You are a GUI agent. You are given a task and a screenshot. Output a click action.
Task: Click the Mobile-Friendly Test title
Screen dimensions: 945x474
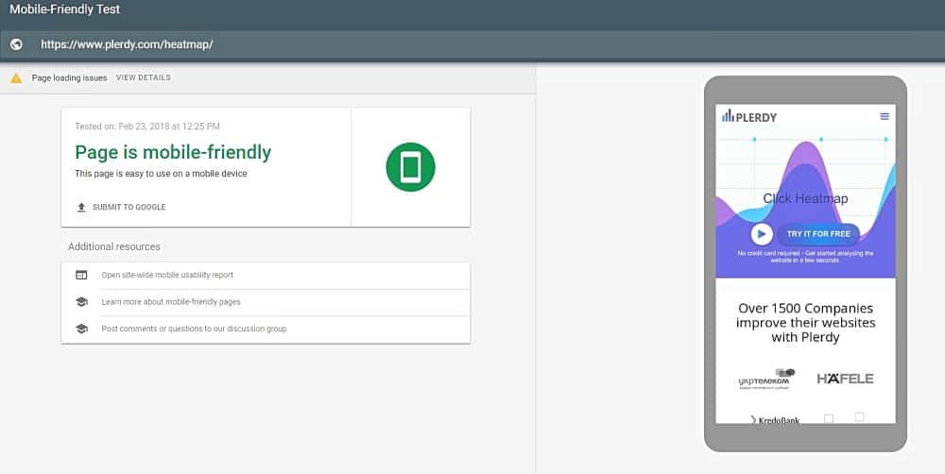click(x=64, y=9)
